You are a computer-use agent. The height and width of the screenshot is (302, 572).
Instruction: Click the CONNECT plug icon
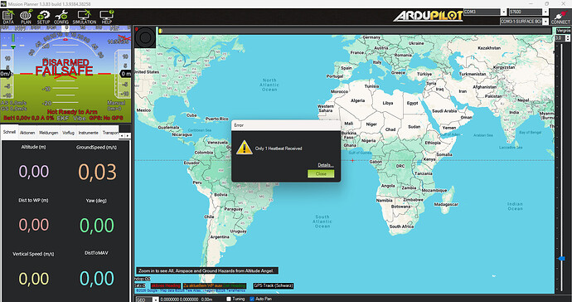560,17
